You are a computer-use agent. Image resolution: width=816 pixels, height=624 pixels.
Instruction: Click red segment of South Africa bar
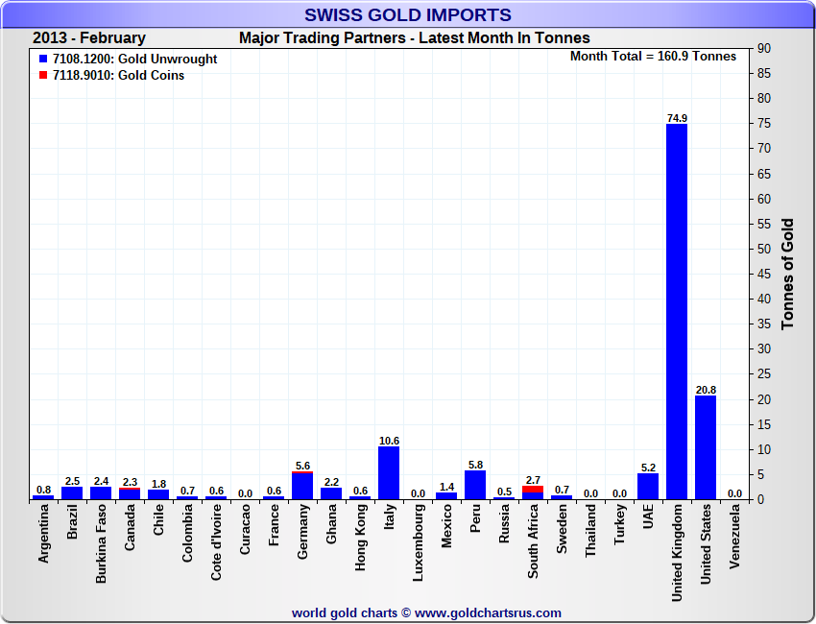click(533, 490)
